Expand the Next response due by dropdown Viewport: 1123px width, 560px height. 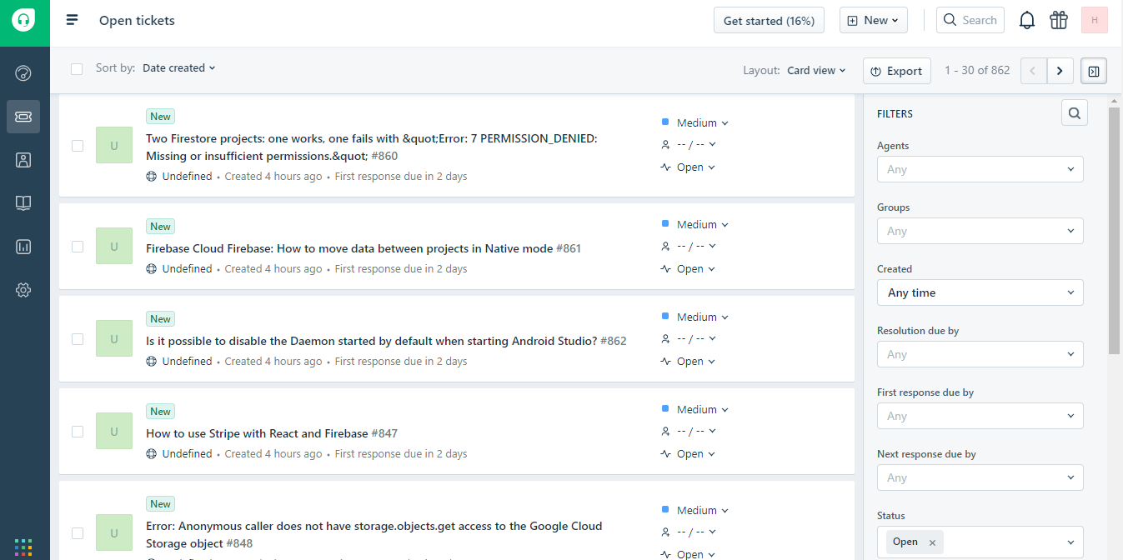(x=980, y=477)
